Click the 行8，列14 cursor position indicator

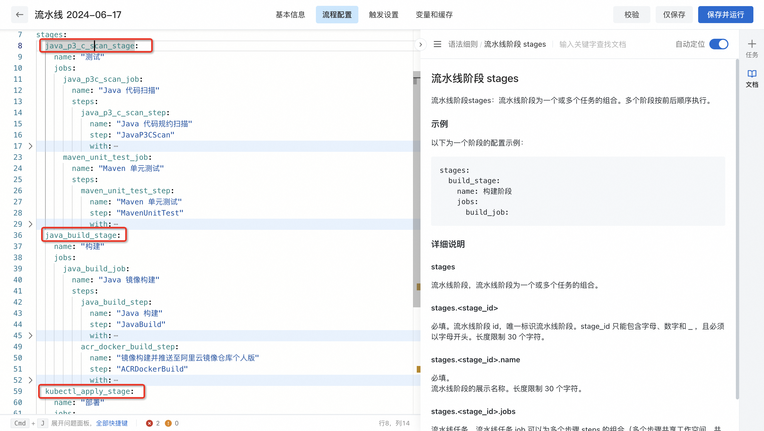click(x=394, y=423)
